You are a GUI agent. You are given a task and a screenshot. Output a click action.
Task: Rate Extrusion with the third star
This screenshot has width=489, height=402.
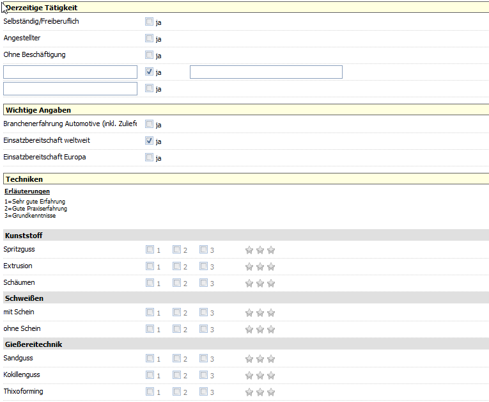[271, 266]
